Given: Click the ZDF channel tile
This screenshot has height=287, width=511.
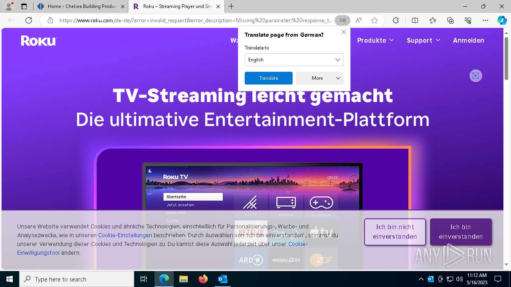Looking at the screenshot, I should pos(321,259).
